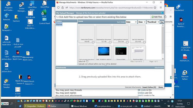Switch to icon picture.docx taskbar button

[104, 106]
